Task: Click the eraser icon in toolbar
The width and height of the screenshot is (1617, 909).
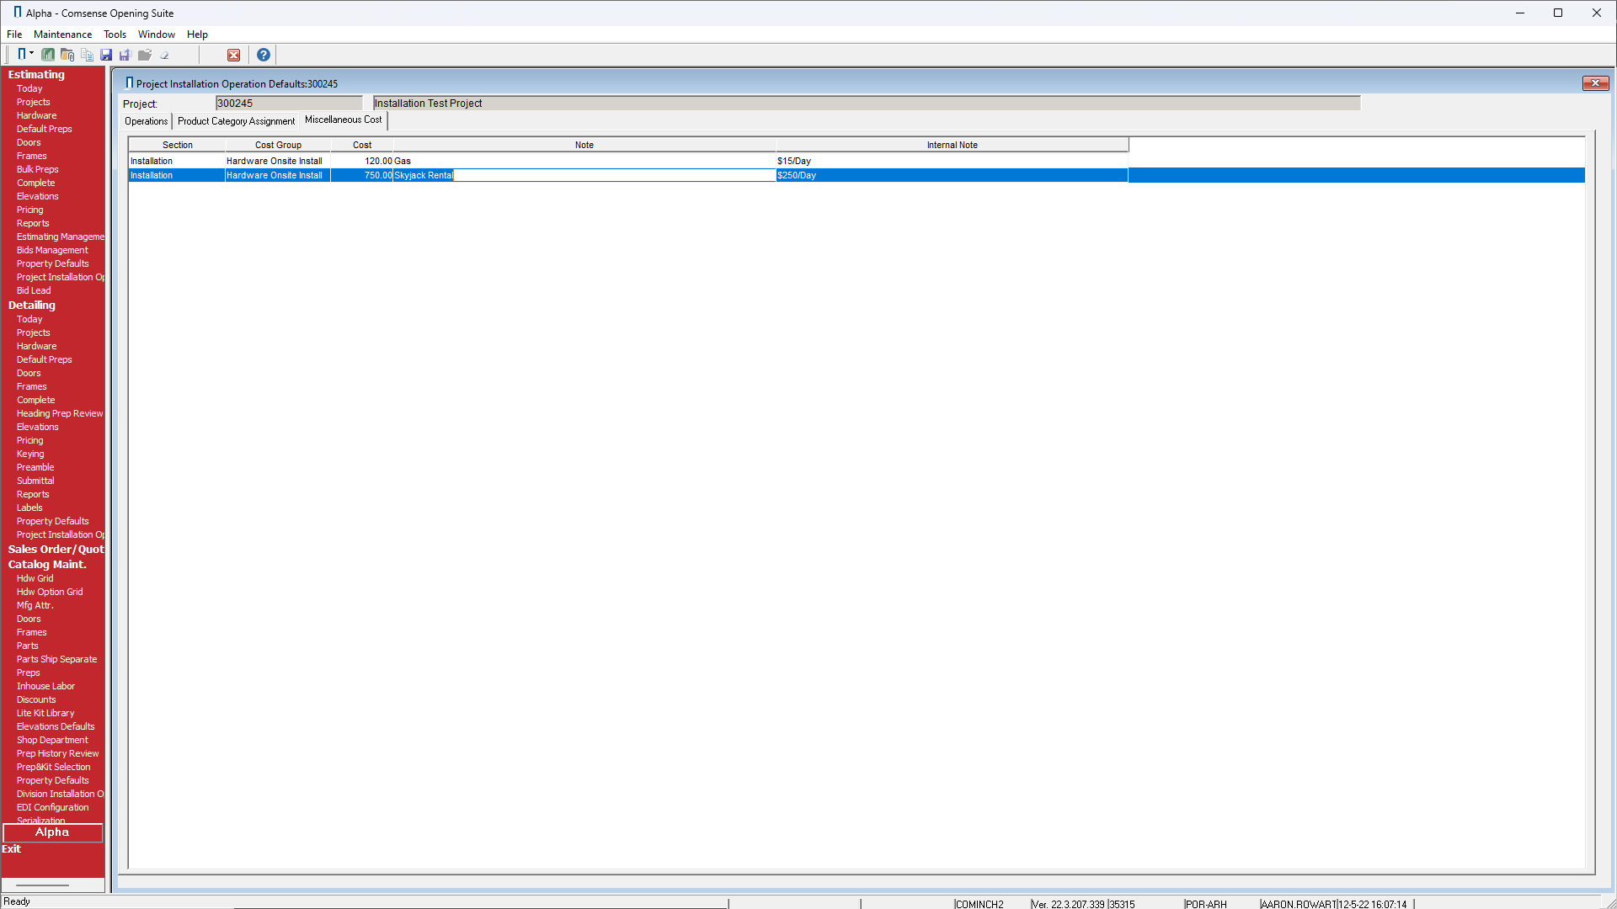Action: tap(165, 55)
